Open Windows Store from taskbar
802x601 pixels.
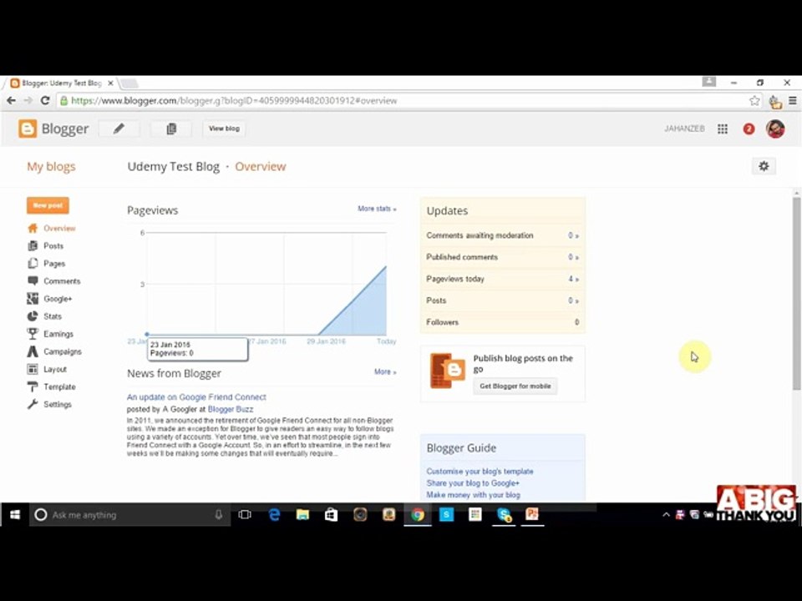pyautogui.click(x=332, y=515)
